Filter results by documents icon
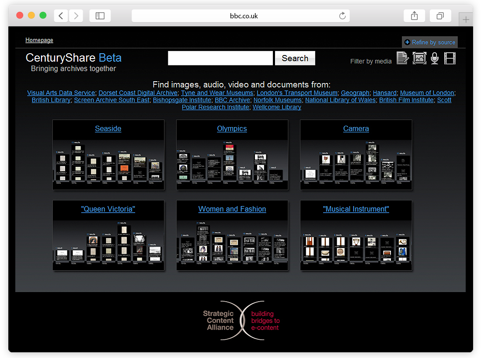This screenshot has height=358, width=481. [x=402, y=58]
